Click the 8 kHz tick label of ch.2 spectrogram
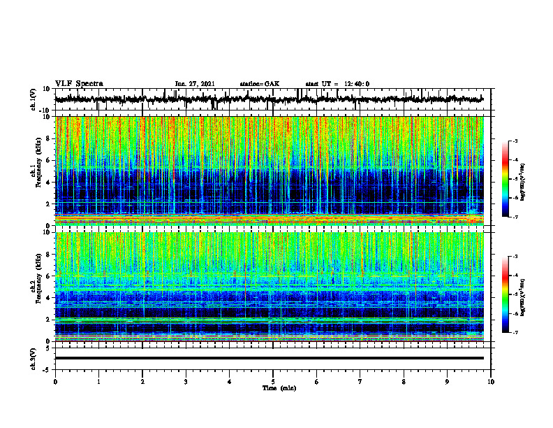Screen dimensions: 553x428 [49, 255]
